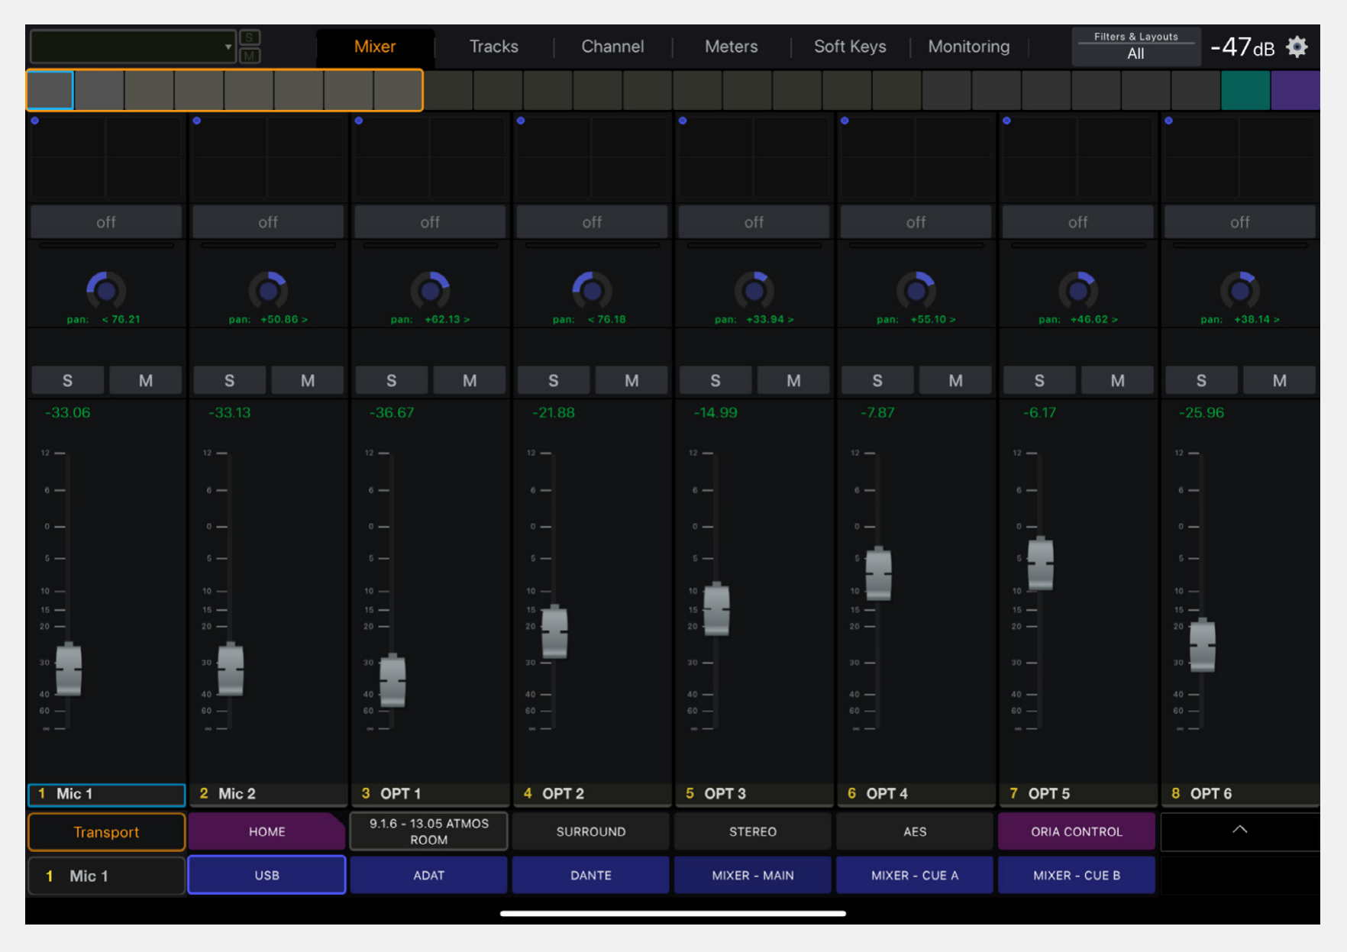Adjust the pan knob on Mic 2 channel
The image size is (1347, 952).
point(268,290)
